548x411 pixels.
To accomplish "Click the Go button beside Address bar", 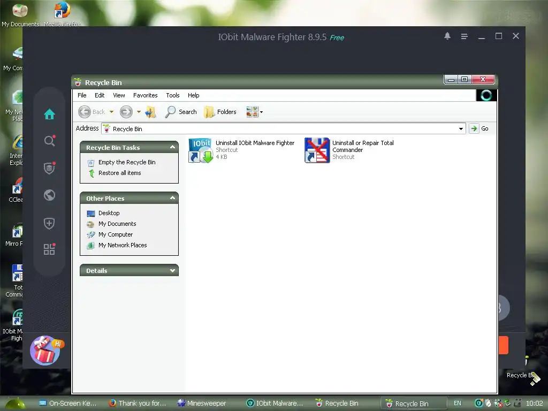I will tap(479, 128).
